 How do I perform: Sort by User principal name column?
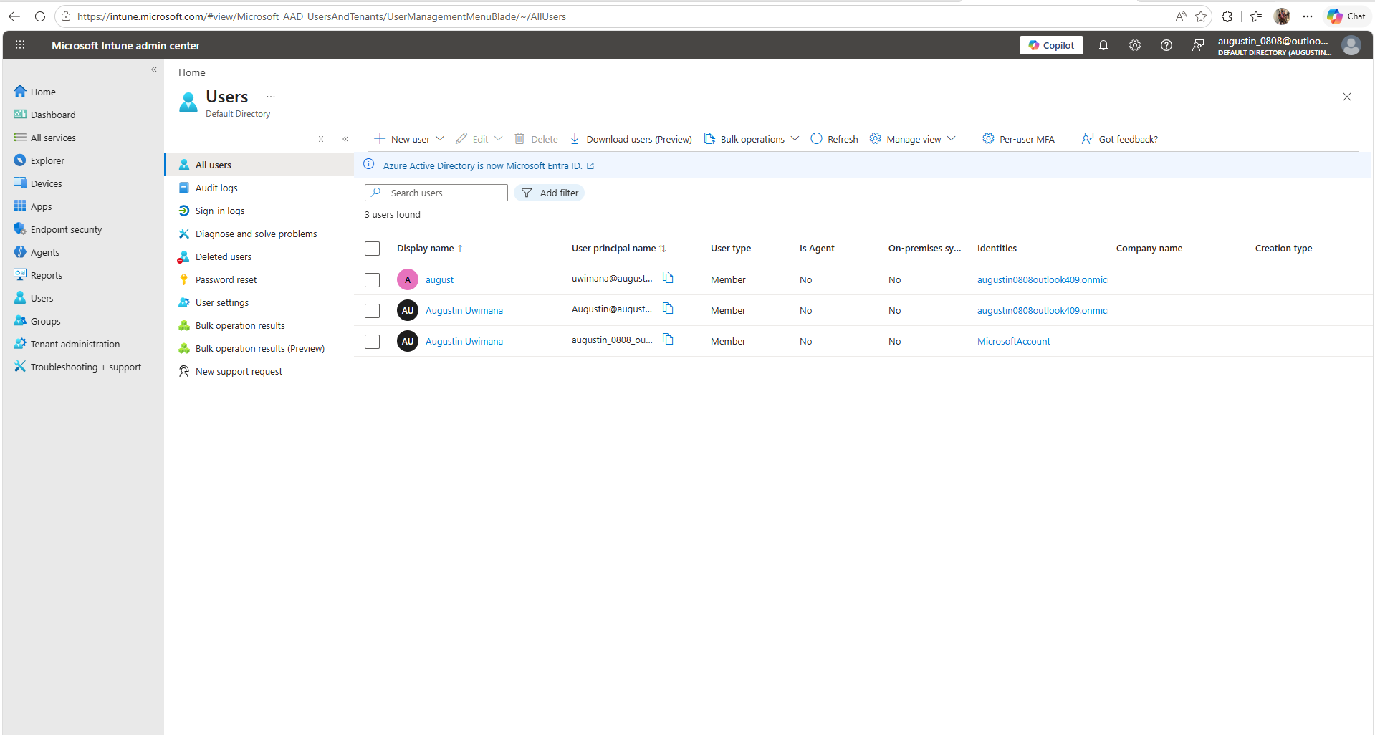coord(619,249)
